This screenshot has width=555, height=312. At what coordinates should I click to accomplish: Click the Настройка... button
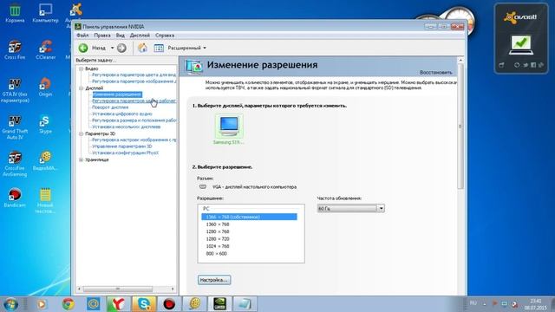click(x=214, y=280)
